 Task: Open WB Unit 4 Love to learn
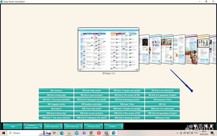tap(92, 113)
